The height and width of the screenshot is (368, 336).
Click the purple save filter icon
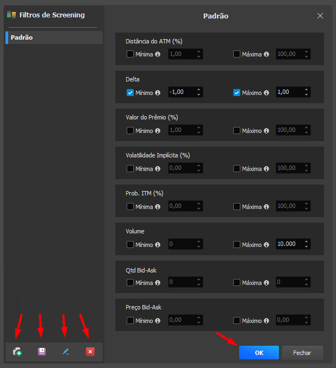(42, 352)
